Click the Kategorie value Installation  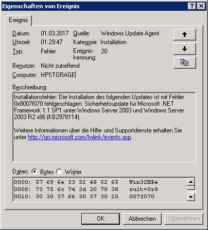(x=113, y=42)
